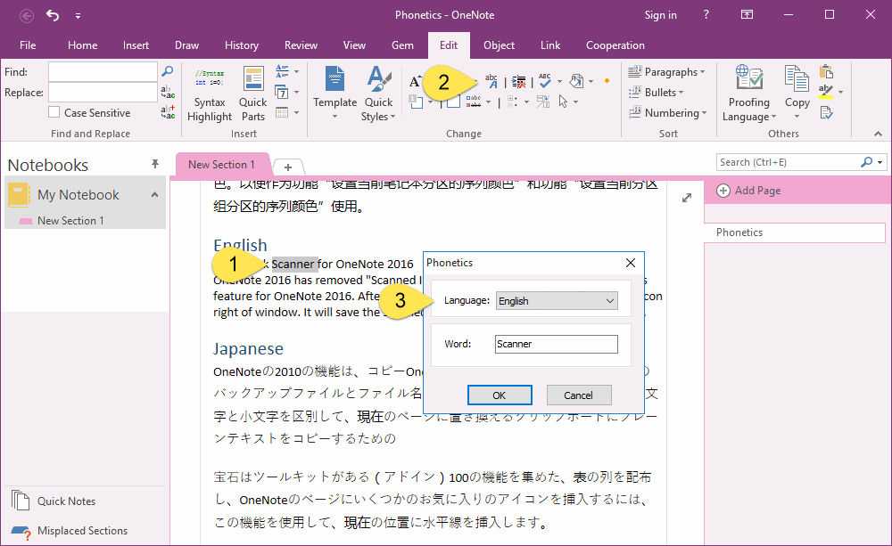Click the full page view expand arrow

pos(687,198)
